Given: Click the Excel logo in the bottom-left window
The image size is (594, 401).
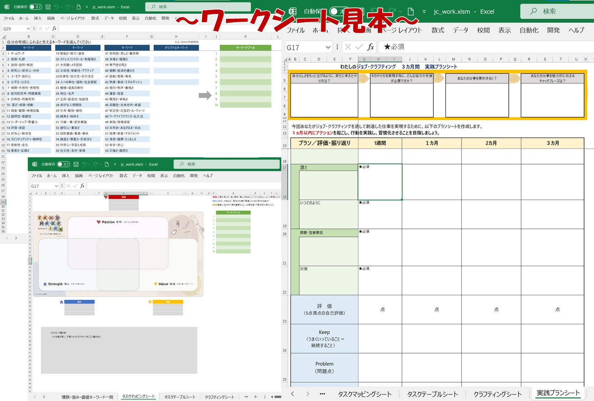Looking at the screenshot, I should (x=35, y=164).
